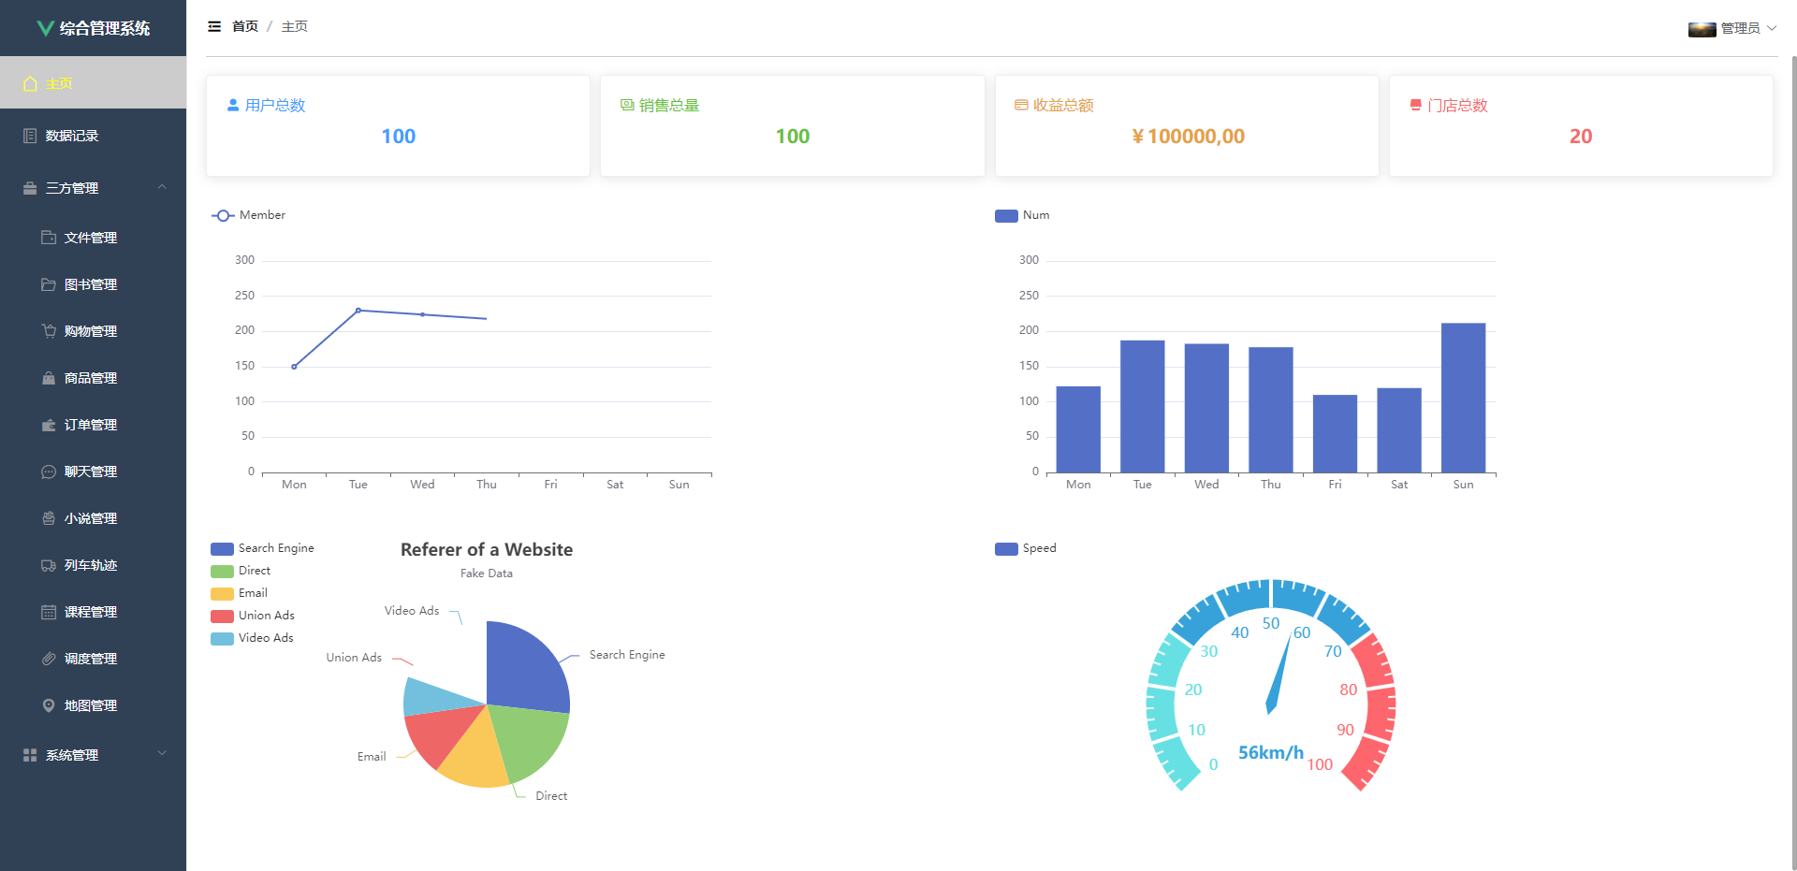
Task: Click the 销售总量 value 100
Action: tap(793, 137)
